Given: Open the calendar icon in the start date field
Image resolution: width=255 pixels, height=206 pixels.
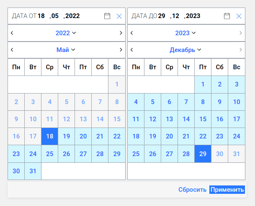Looking at the screenshot, I should (x=107, y=16).
